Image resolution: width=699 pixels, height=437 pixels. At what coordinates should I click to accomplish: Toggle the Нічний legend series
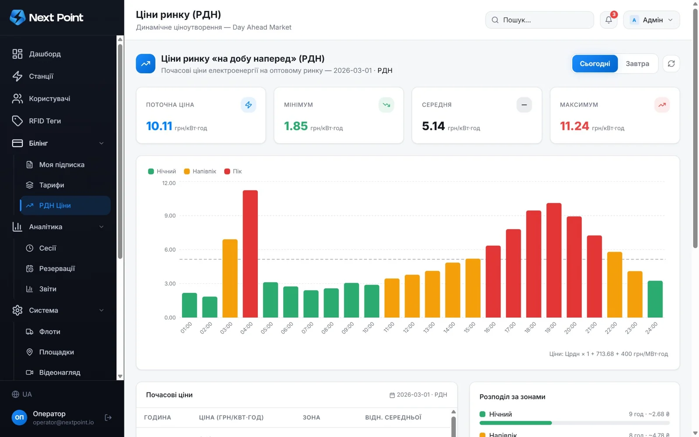point(162,171)
